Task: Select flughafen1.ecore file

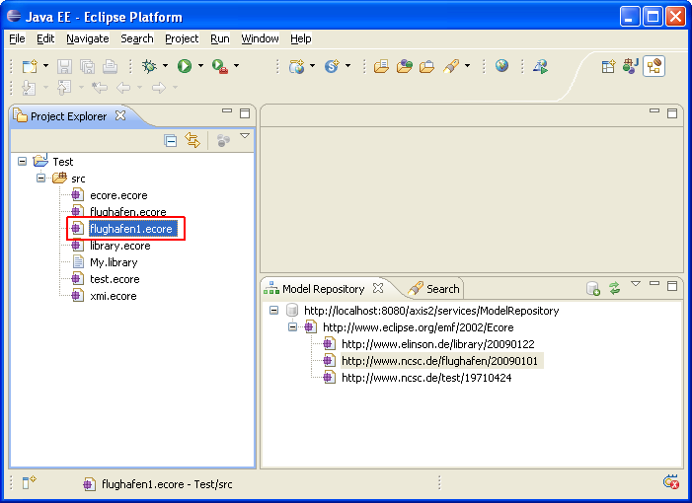Action: (x=131, y=229)
